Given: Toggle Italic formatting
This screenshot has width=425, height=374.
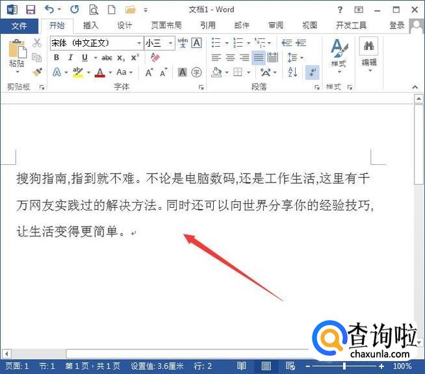Looking at the screenshot, I should pyautogui.click(x=68, y=58).
